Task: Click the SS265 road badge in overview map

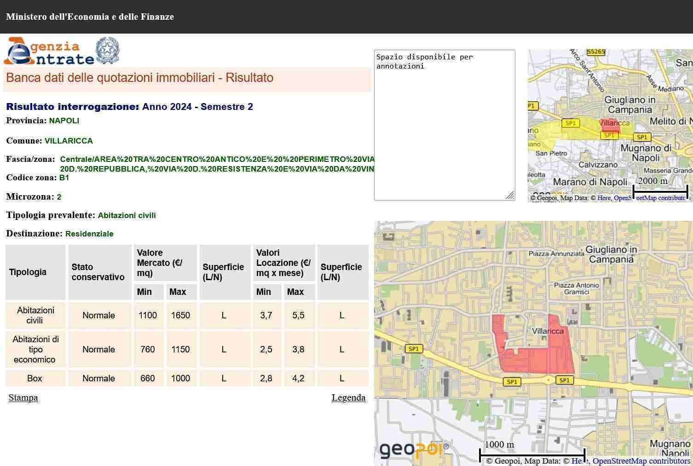Action: click(x=596, y=52)
